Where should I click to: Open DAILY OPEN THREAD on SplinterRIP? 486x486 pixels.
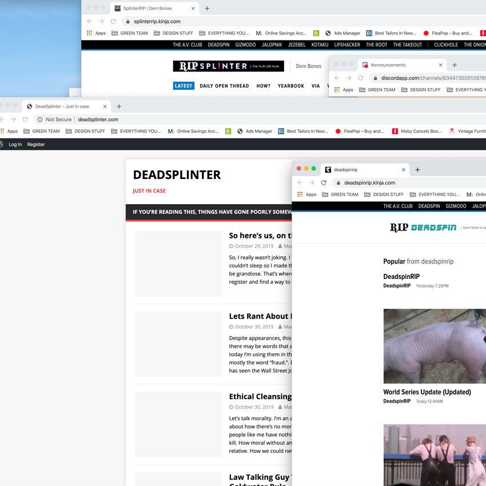(224, 86)
